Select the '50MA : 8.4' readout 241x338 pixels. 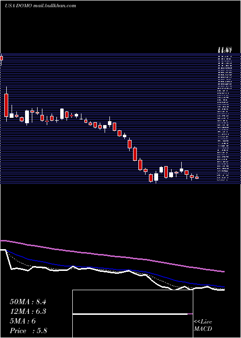[x=28, y=302]
